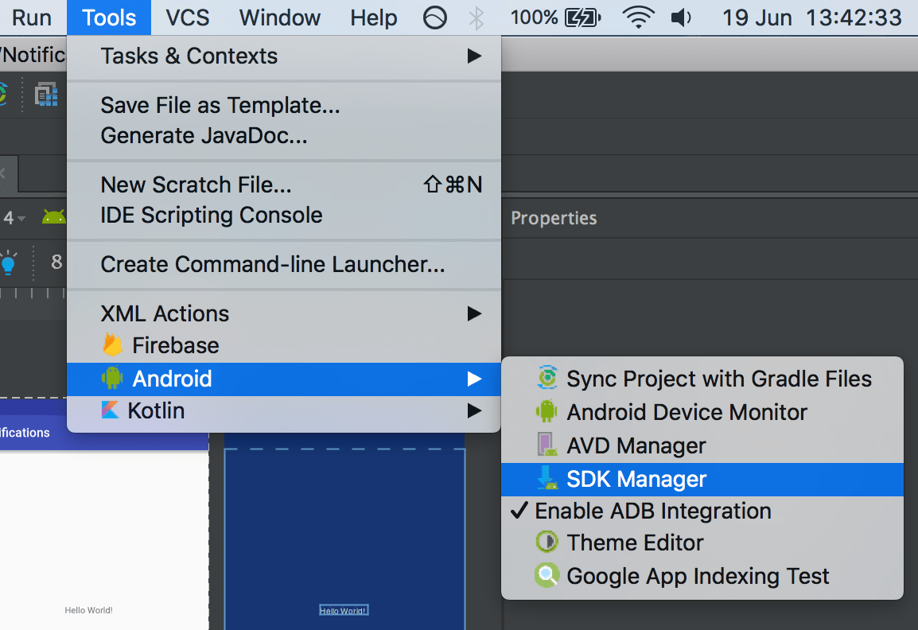Expand the Kotlin submenu arrow
The image size is (918, 630).
[x=474, y=411]
